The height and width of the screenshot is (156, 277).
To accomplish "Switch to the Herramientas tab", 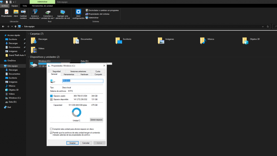I will pyautogui.click(x=69, y=74).
